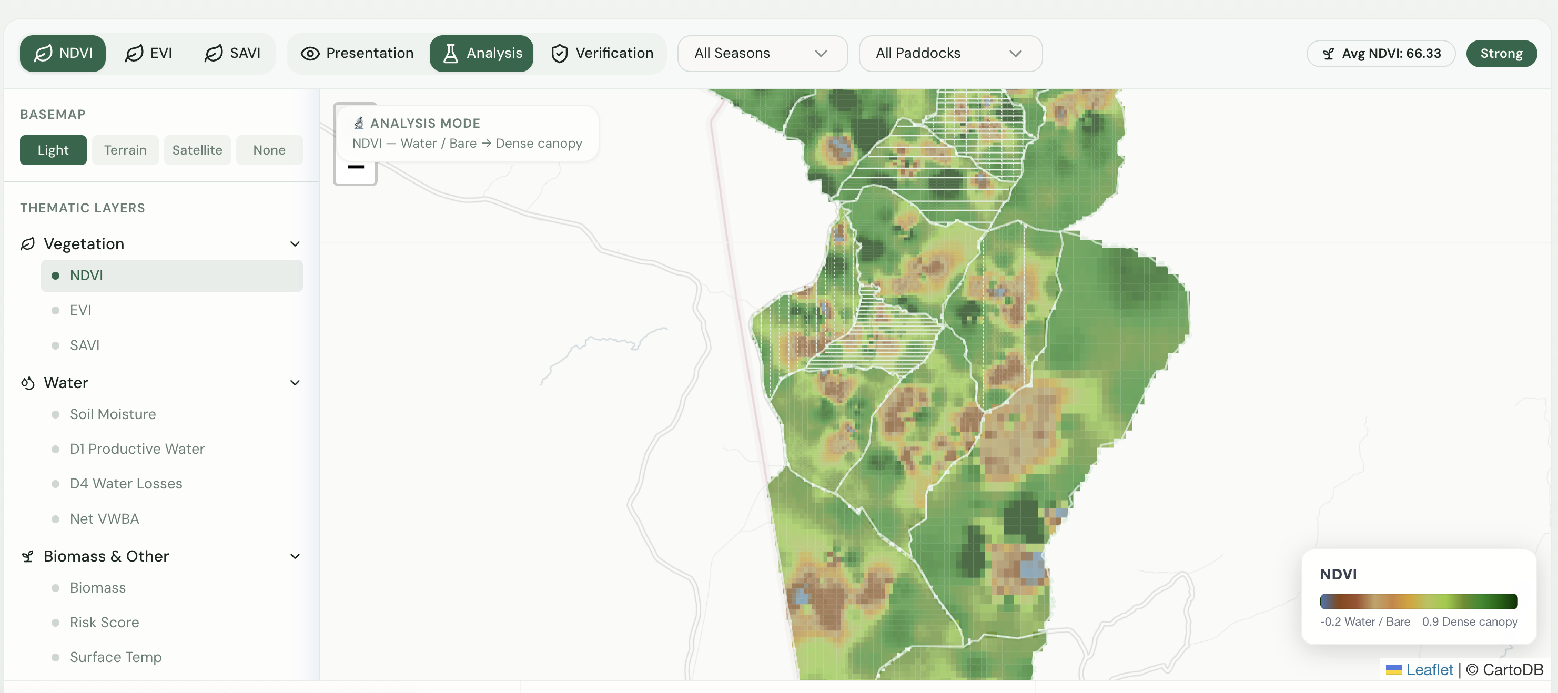Enable the Surface Temp layer
The height and width of the screenshot is (693, 1558).
(x=172, y=657)
